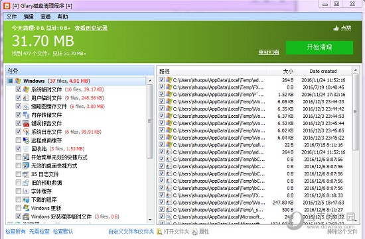Viewport: 365px width, 239px height.
Task: Click the 开始菜单无效的快捷方式 icon
Action: tap(26, 158)
